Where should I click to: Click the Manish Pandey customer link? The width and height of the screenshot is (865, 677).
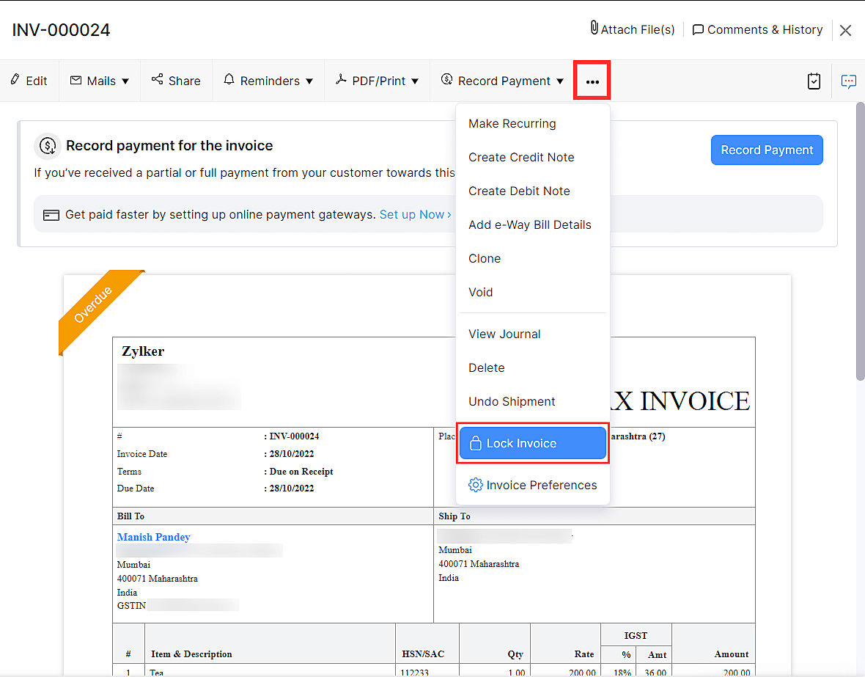[153, 537]
